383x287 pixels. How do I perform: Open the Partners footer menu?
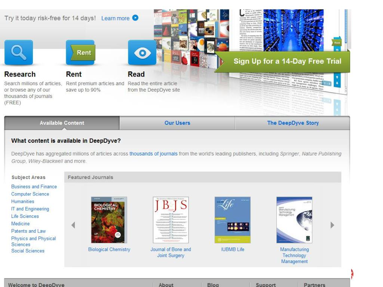[x=314, y=285]
